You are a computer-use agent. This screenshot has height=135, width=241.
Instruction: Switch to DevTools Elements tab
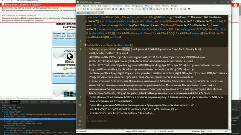point(15,102)
